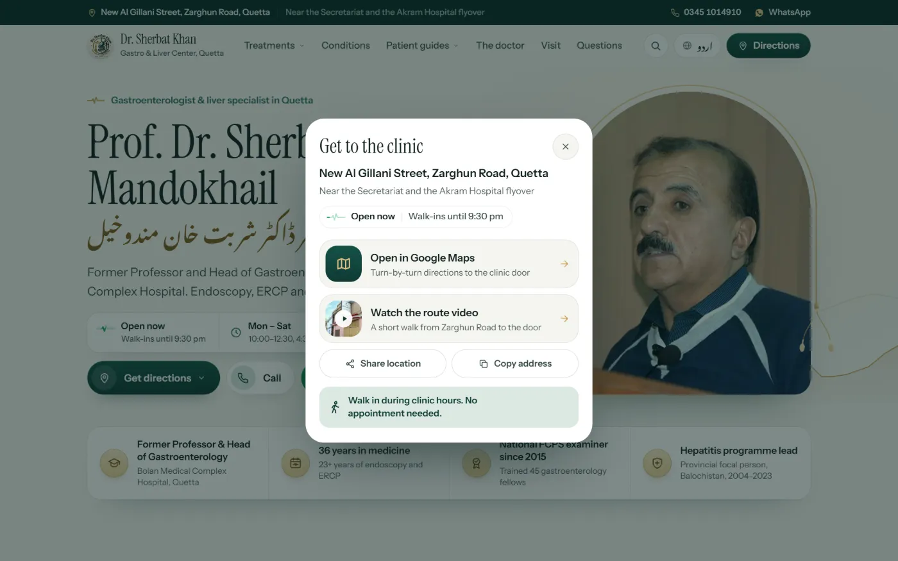Screen dimensions: 898x561
Task: Click the Near the Secretariat top bar text
Action: (385, 12)
